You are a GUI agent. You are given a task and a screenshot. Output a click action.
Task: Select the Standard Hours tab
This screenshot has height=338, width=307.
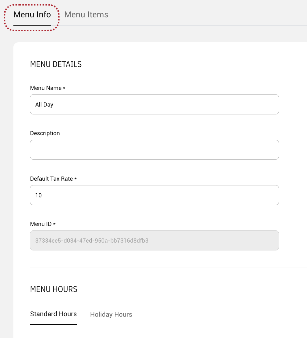53,314
